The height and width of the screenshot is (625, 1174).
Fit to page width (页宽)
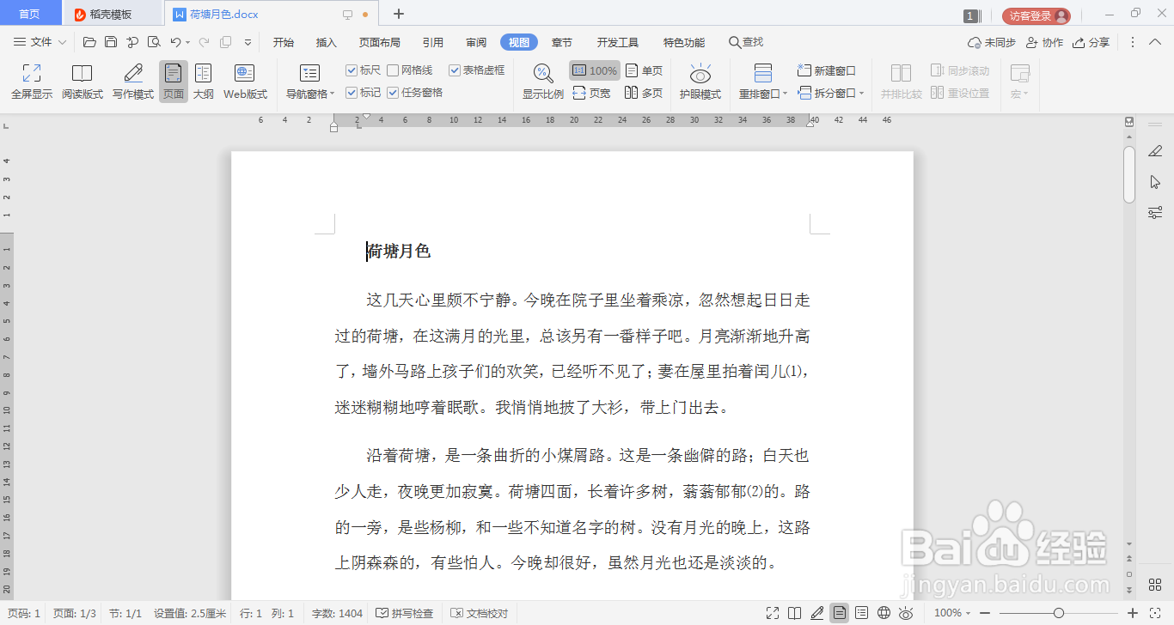592,93
